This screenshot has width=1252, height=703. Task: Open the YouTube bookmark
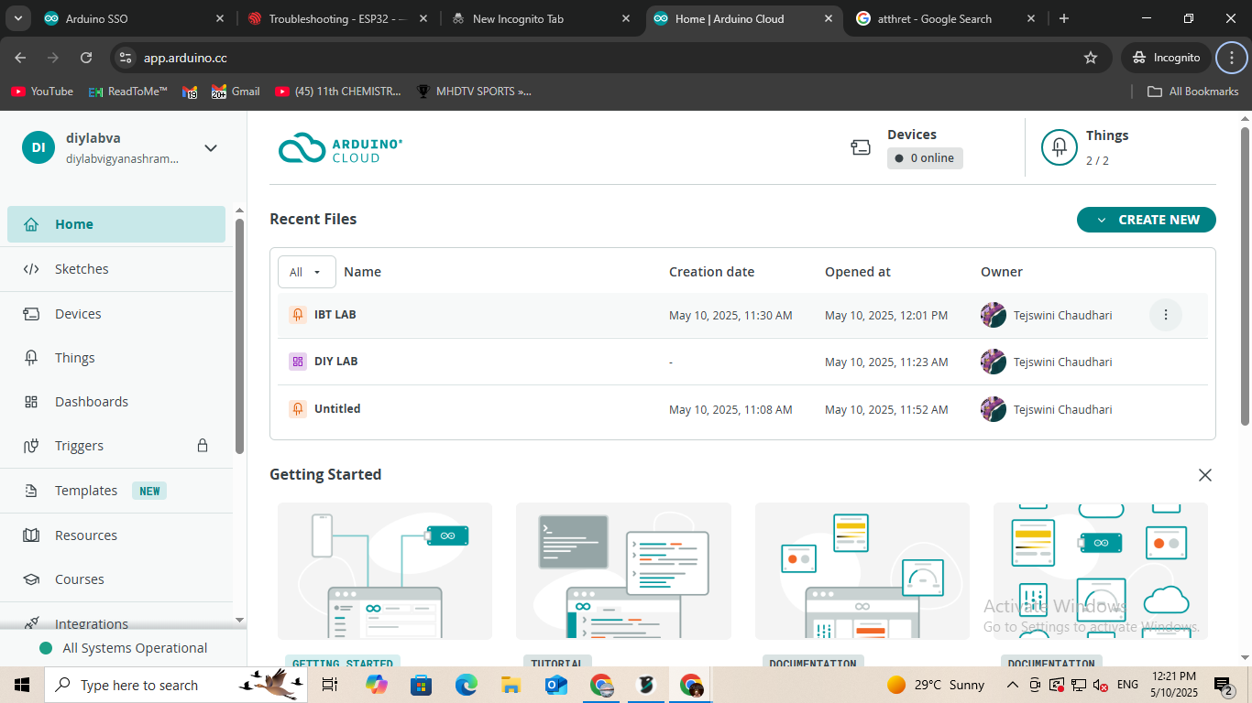tap(42, 92)
